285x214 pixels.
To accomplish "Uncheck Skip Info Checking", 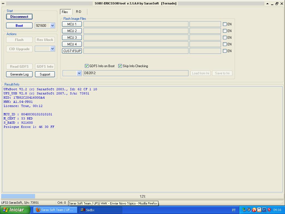I will [x=120, y=66].
